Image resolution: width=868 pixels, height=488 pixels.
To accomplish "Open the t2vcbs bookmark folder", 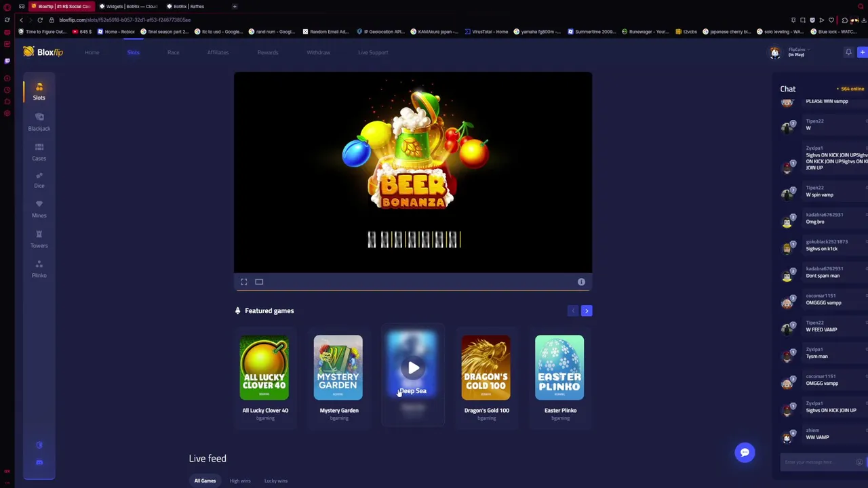I will [x=686, y=31].
